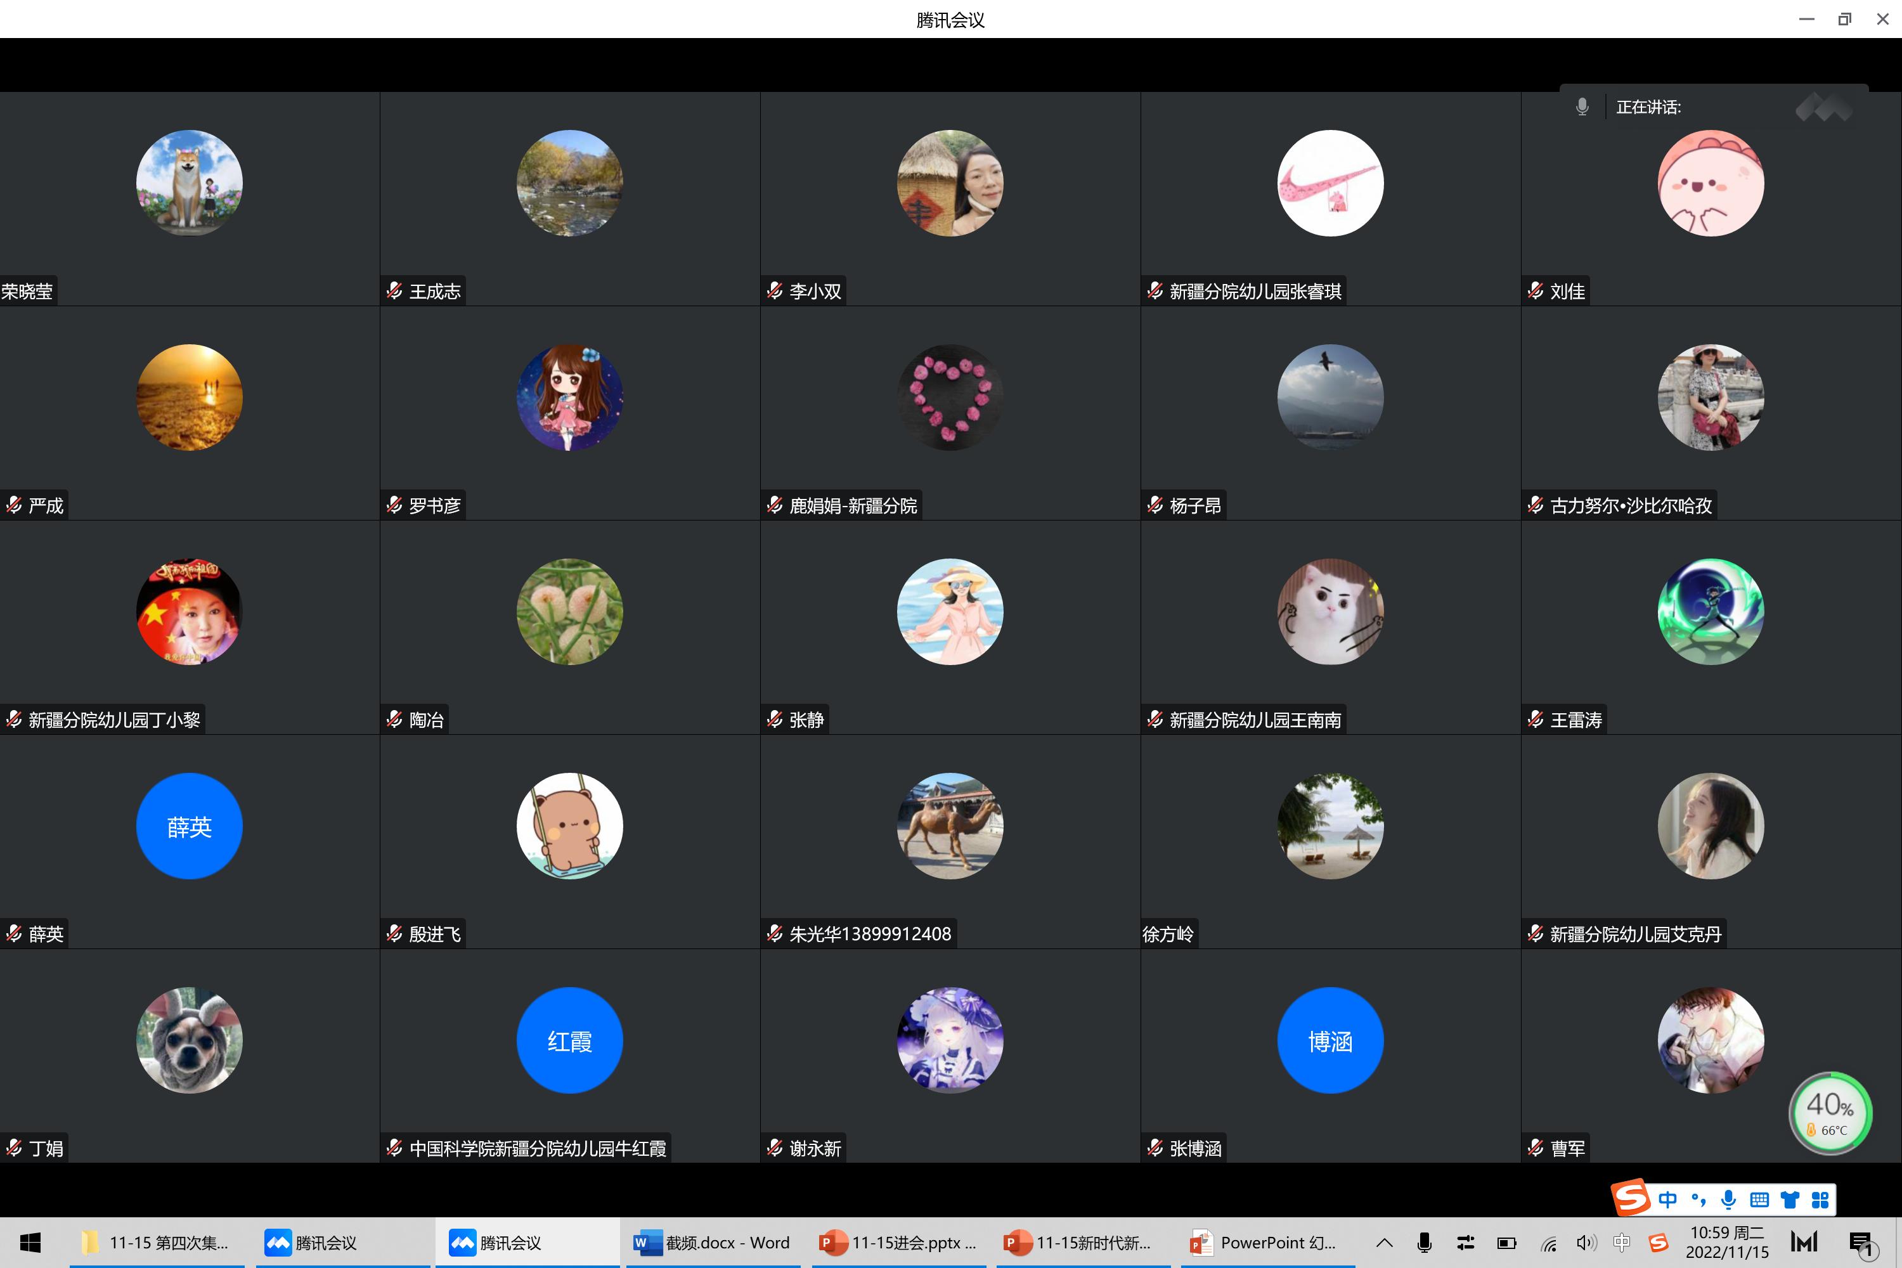Click the 徐方岭 name label
The image size is (1902, 1268).
(x=1168, y=934)
